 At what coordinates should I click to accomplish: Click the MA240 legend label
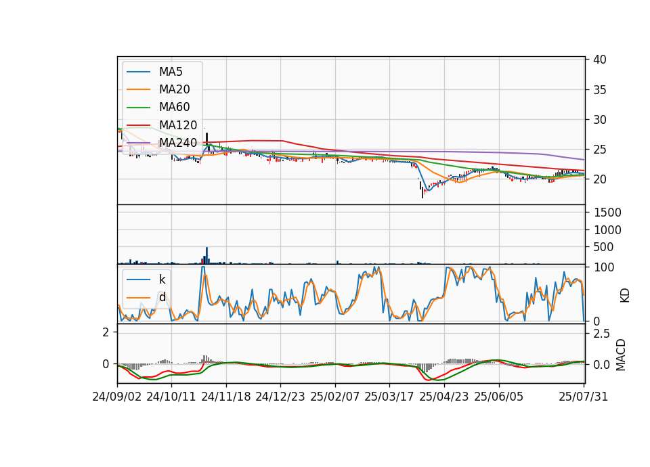click(178, 143)
